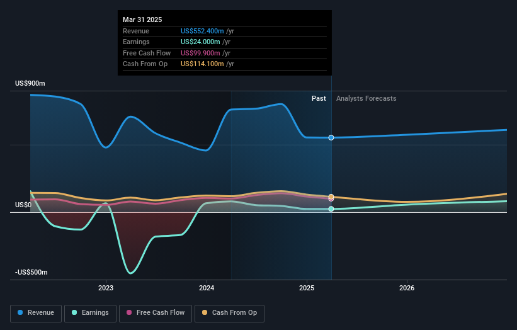Click the Earnings data point marker on teal line

[x=331, y=208]
